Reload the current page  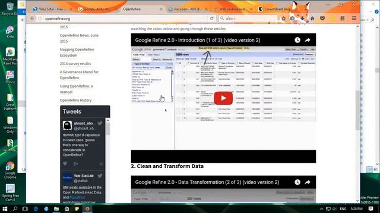point(211,18)
